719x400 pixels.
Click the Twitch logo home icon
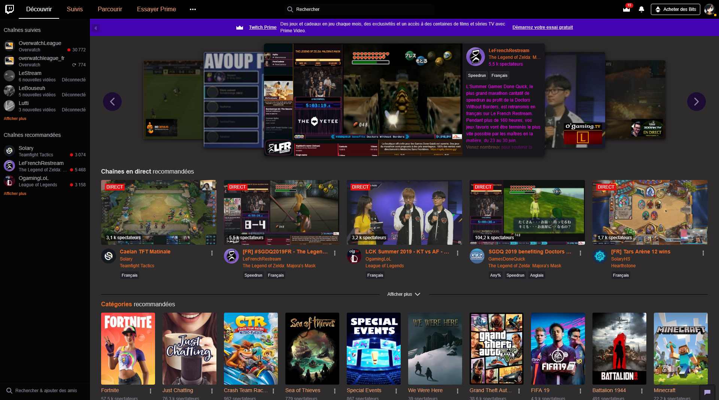coord(10,9)
